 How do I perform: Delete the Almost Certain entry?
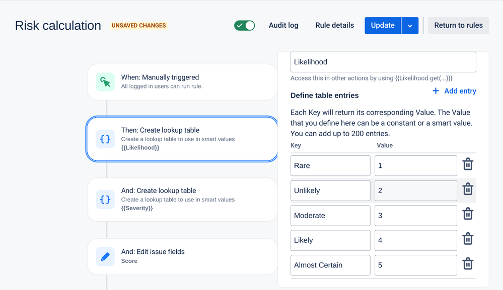coord(468,264)
